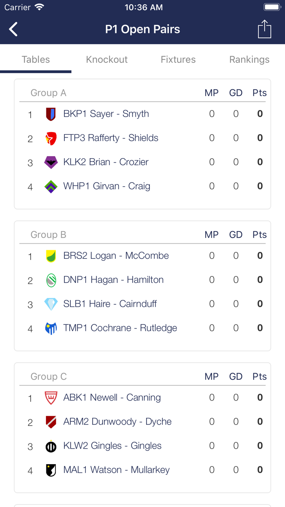Tap the Group A table heading
The width and height of the screenshot is (285, 507).
pos(48,93)
